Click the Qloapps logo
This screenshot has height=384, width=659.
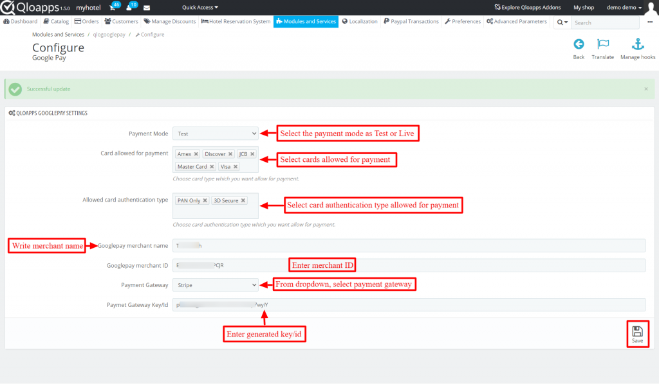pos(35,7)
